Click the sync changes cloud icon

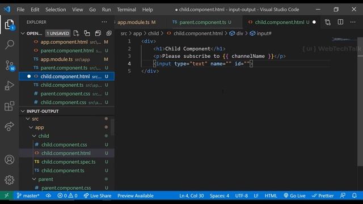pyautogui.click(x=48, y=195)
